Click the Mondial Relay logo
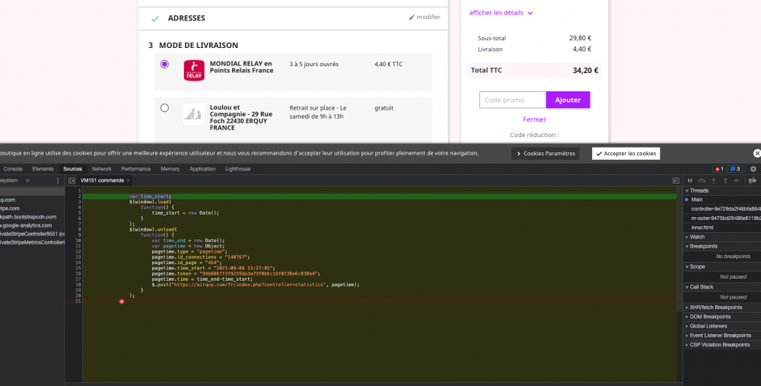Image resolution: width=761 pixels, height=386 pixels. pos(193,70)
